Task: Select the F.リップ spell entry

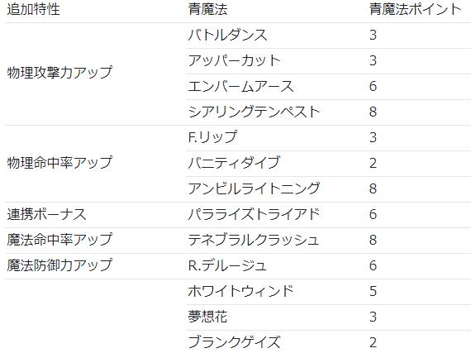Action: click(x=212, y=137)
